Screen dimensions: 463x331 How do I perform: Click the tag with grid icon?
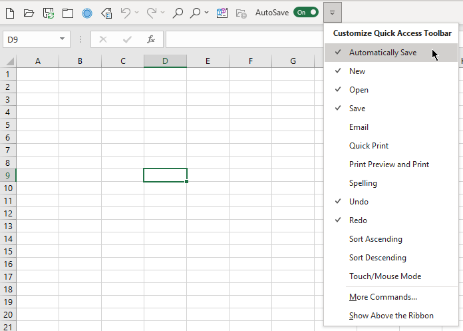click(106, 13)
